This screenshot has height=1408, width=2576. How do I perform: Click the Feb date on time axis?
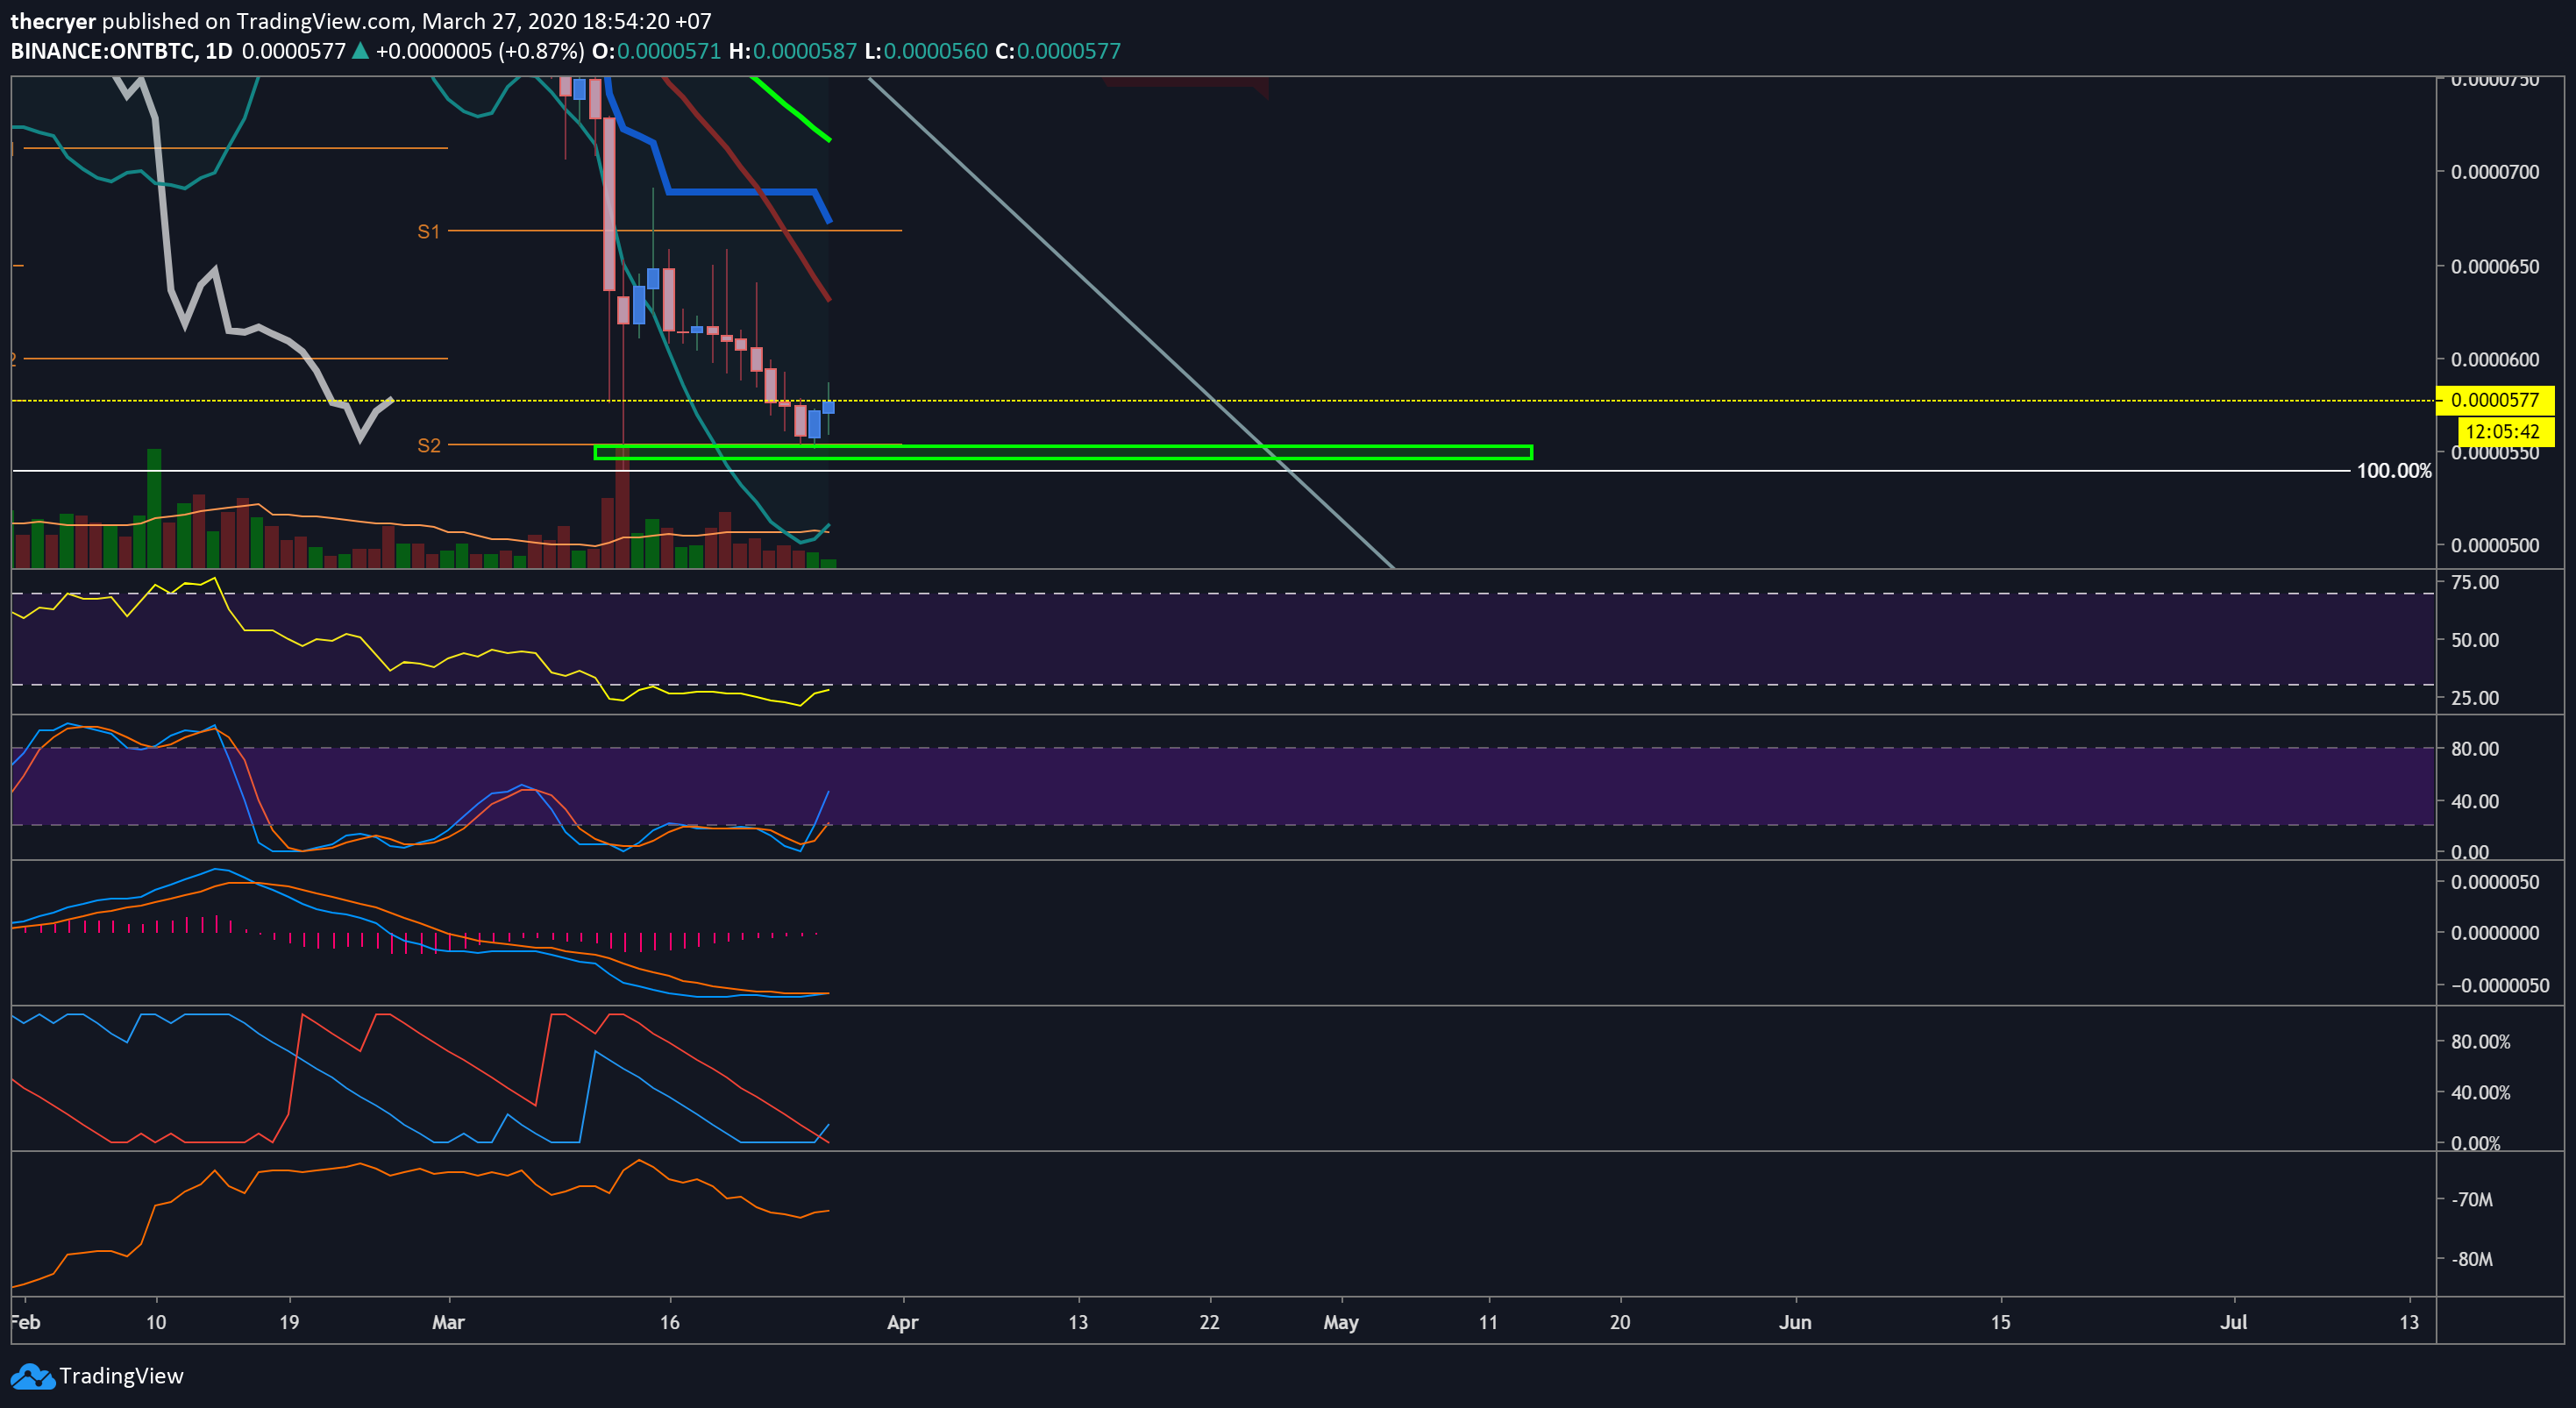tap(26, 1322)
